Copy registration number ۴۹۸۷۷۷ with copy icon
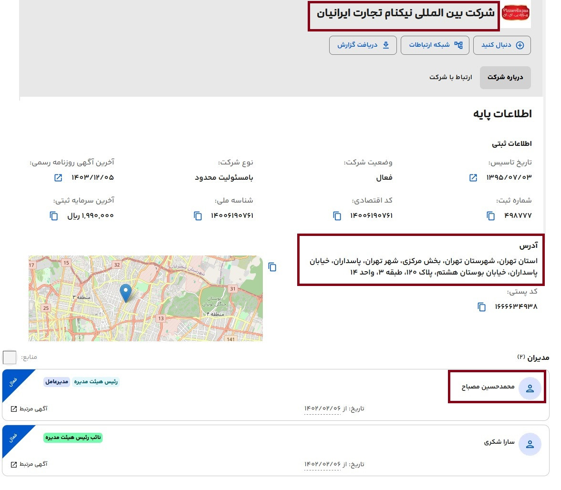 pos(490,216)
